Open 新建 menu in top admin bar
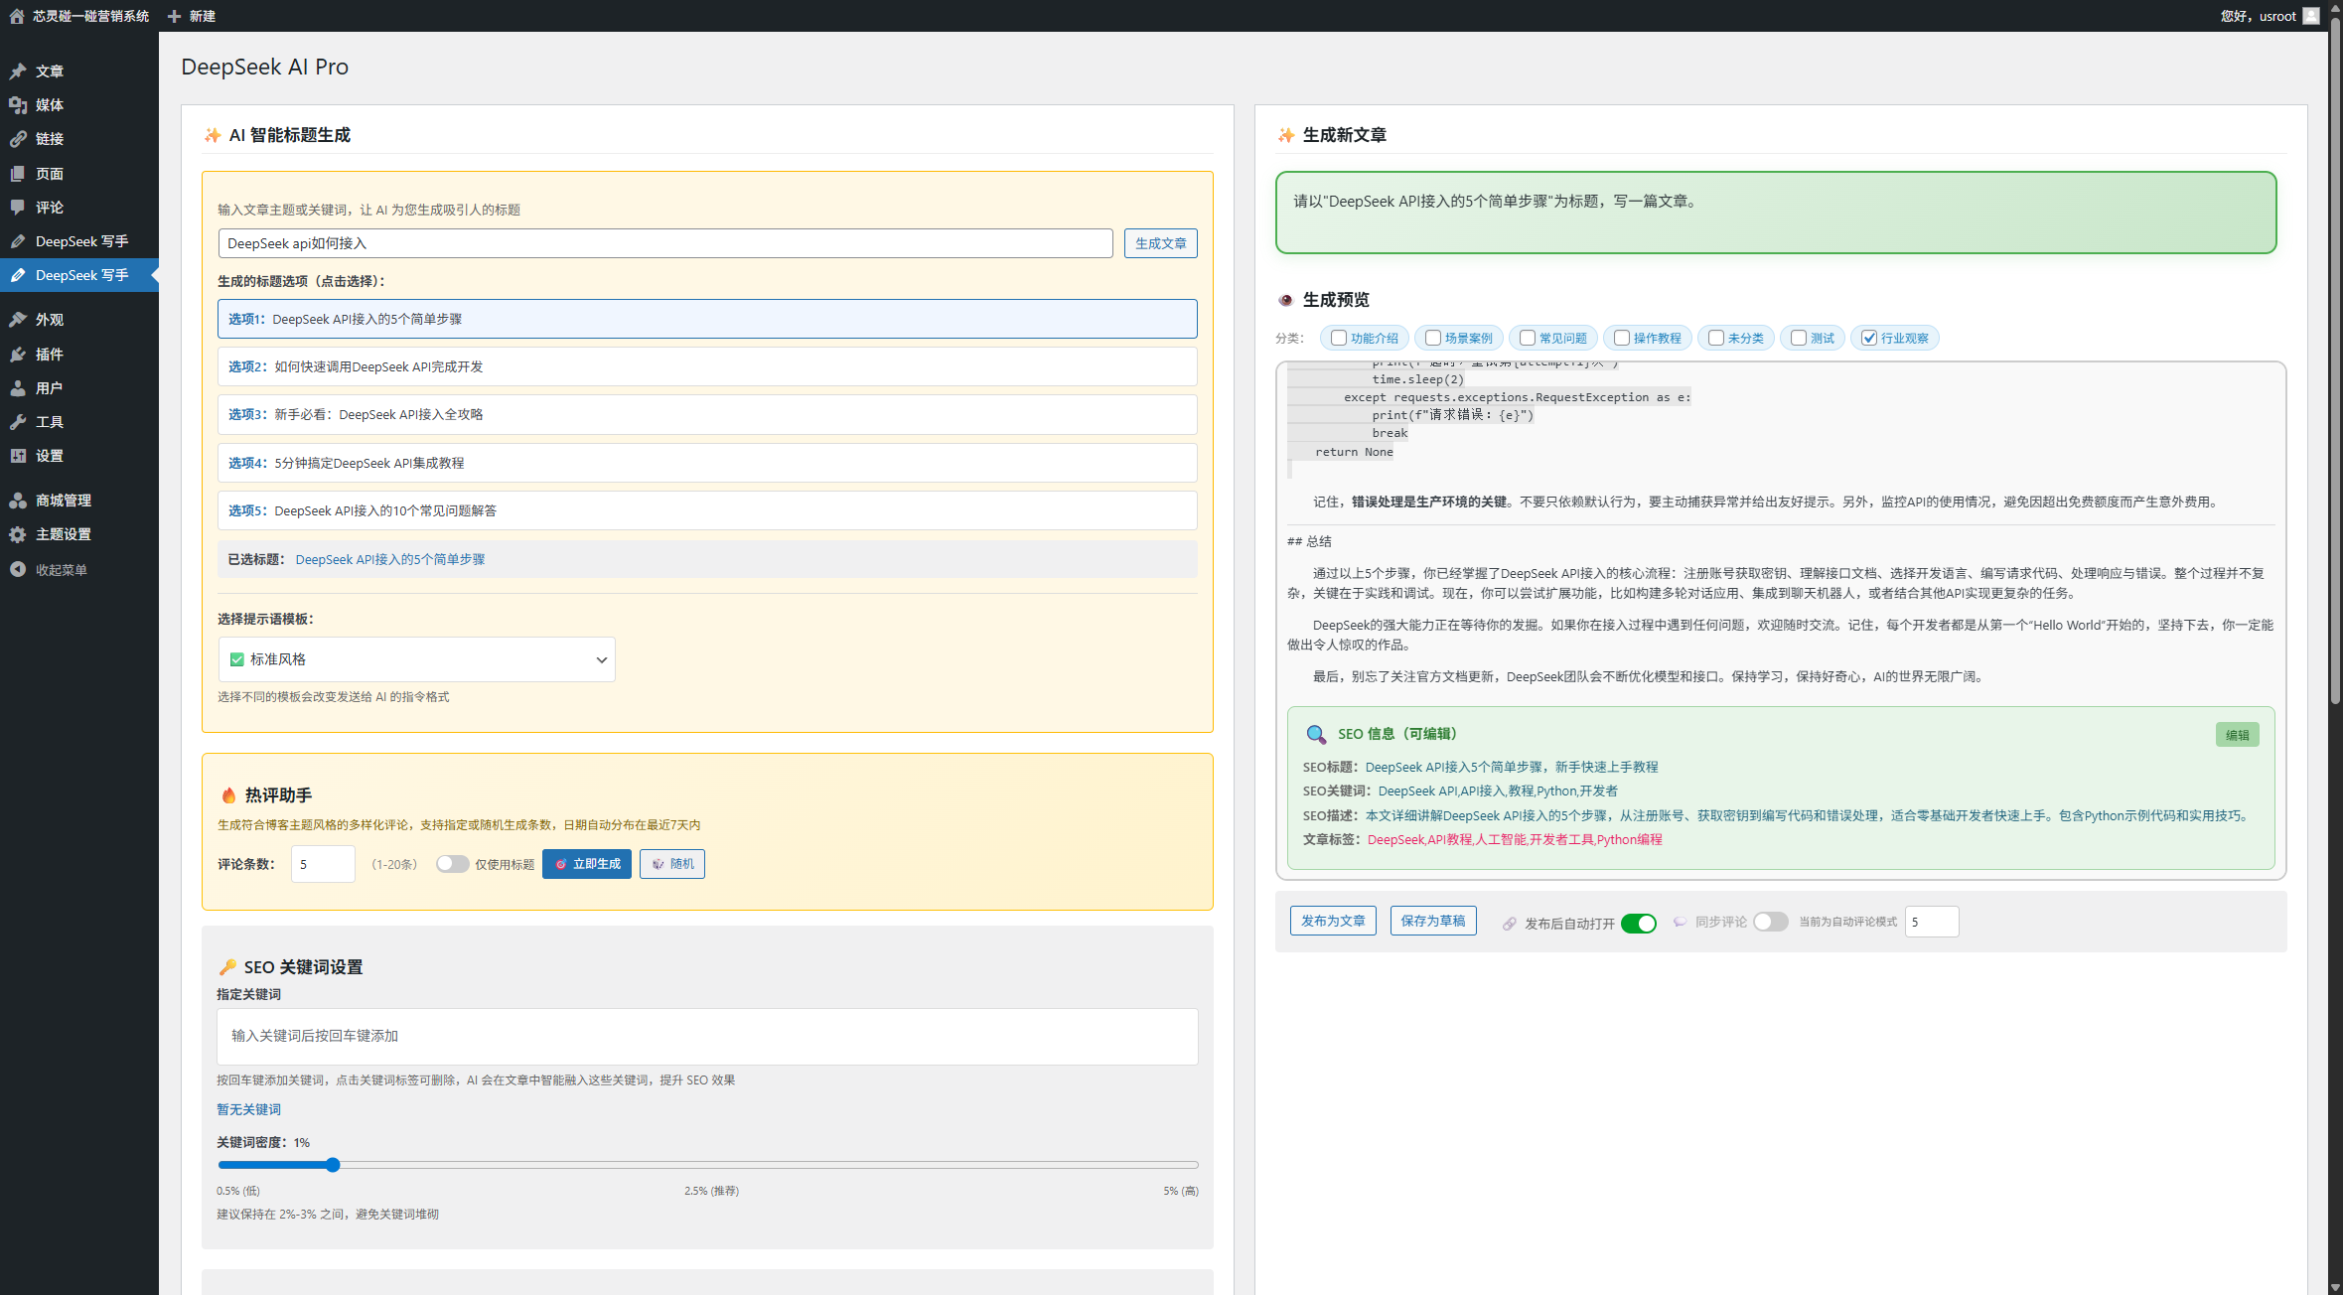 (192, 16)
